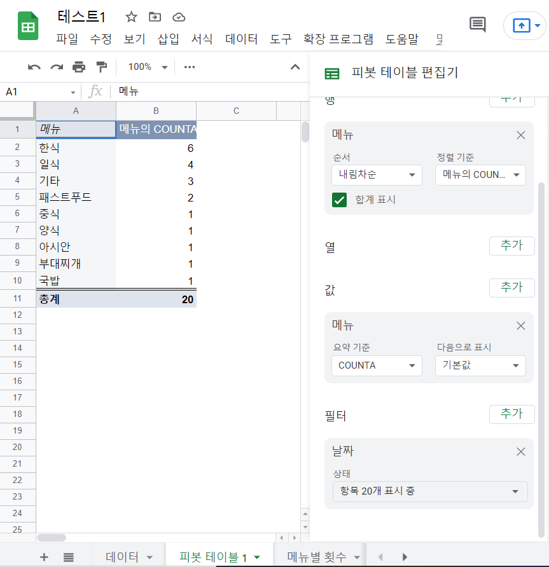Select the 총계 cell
The height and width of the screenshot is (567, 549).
tap(76, 299)
